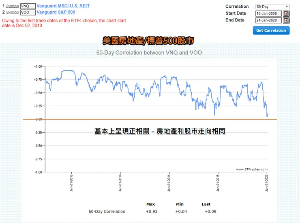Click the Max value +0.93

152,212
